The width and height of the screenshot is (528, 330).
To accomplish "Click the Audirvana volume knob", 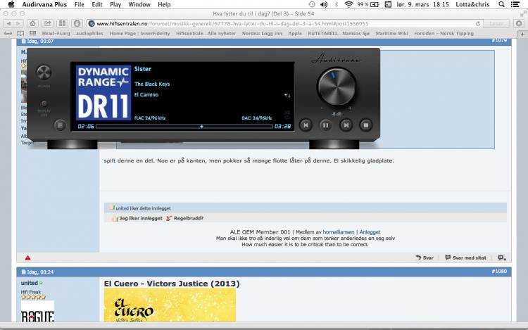I will pyautogui.click(x=336, y=87).
